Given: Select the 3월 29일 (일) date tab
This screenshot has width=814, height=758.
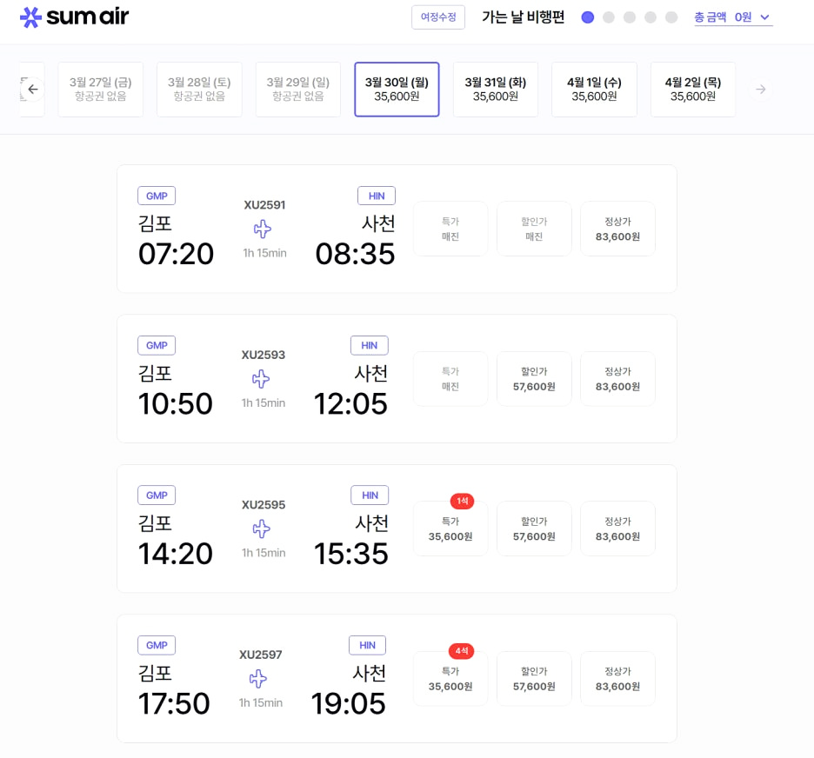Looking at the screenshot, I should click(x=298, y=90).
